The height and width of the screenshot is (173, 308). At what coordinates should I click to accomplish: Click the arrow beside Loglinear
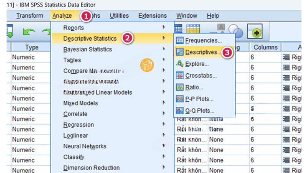point(164,135)
